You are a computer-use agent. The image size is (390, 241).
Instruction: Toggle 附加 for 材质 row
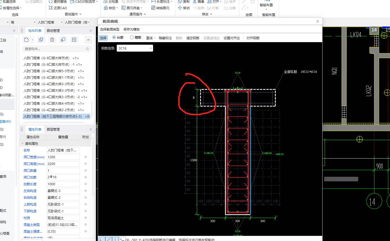pyautogui.click(x=86, y=218)
